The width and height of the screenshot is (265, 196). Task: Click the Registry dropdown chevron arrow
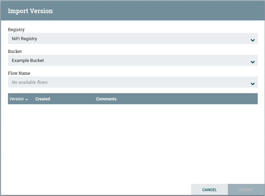click(x=253, y=40)
